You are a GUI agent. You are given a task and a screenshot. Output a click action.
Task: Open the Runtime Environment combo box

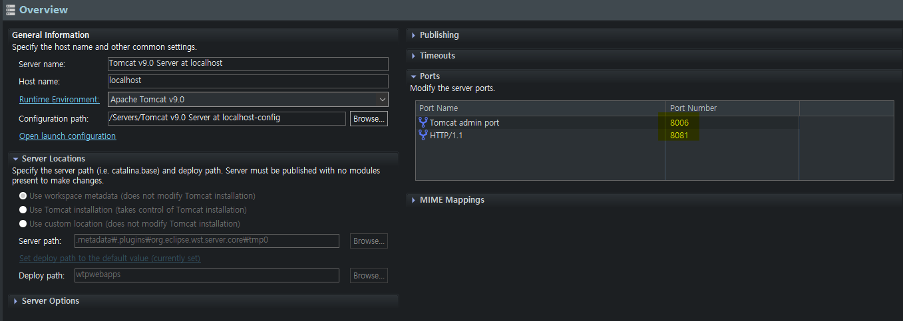click(x=248, y=99)
